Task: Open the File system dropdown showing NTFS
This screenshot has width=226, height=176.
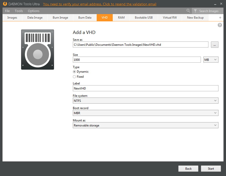Action: pyautogui.click(x=146, y=101)
